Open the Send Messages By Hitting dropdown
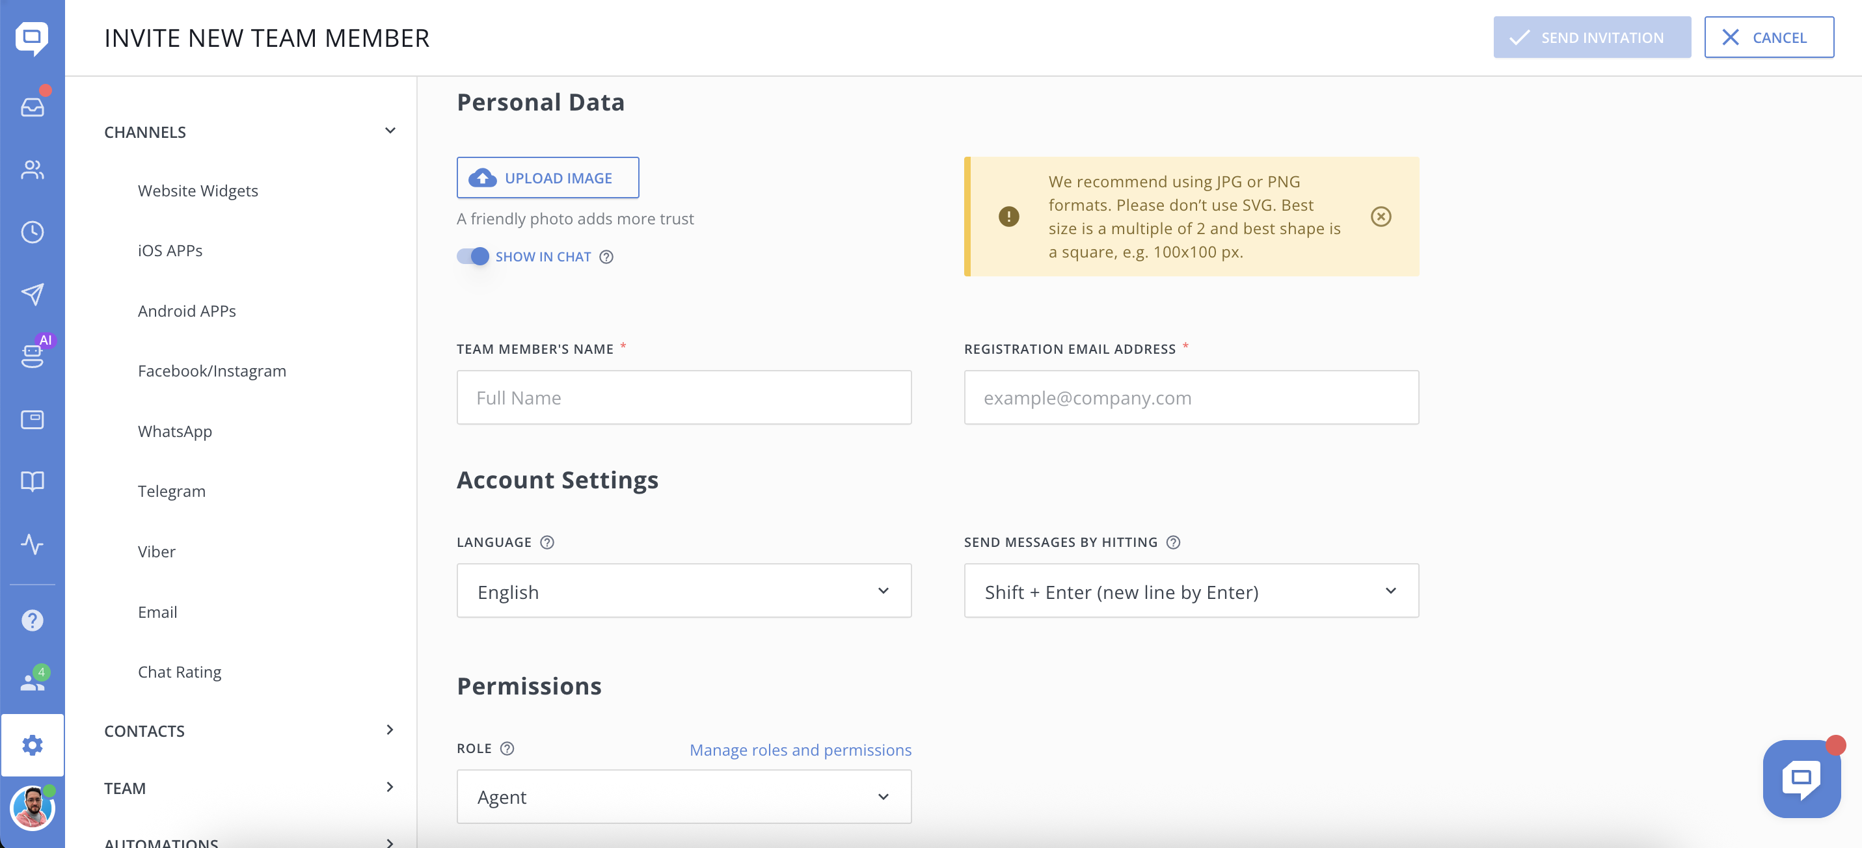The image size is (1862, 848). coord(1191,591)
